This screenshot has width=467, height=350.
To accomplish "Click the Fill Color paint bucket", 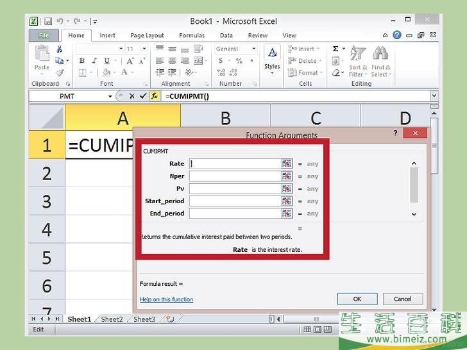I will click(106, 72).
